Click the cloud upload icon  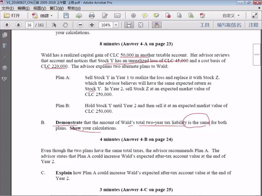pyautogui.click(x=79, y=16)
